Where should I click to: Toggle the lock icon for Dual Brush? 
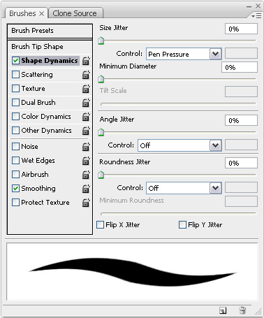pyautogui.click(x=86, y=103)
